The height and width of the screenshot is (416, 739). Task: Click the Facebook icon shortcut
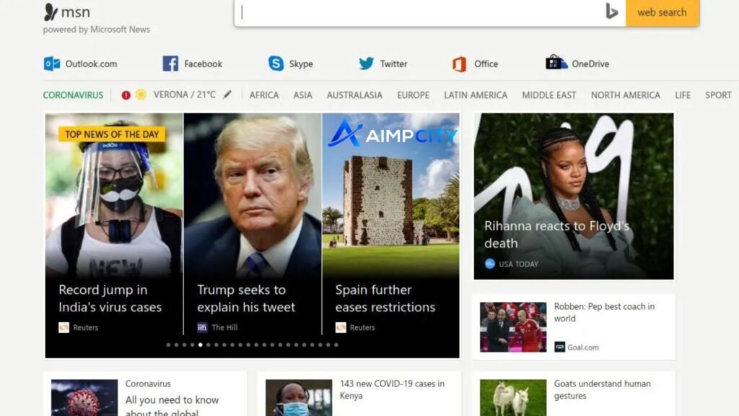coord(170,64)
